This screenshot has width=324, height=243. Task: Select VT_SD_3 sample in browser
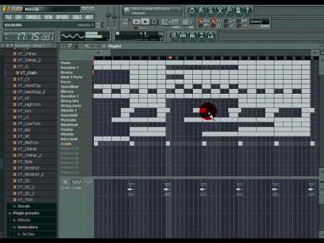click(26, 193)
